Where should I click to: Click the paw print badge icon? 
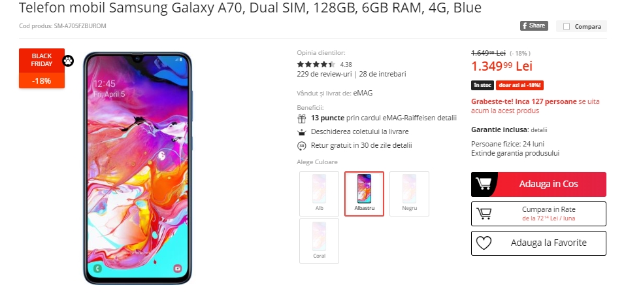point(68,61)
